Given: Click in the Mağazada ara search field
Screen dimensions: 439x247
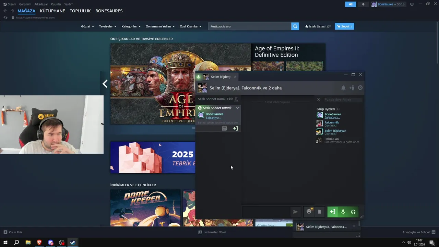Looking at the screenshot, I should pyautogui.click(x=249, y=26).
